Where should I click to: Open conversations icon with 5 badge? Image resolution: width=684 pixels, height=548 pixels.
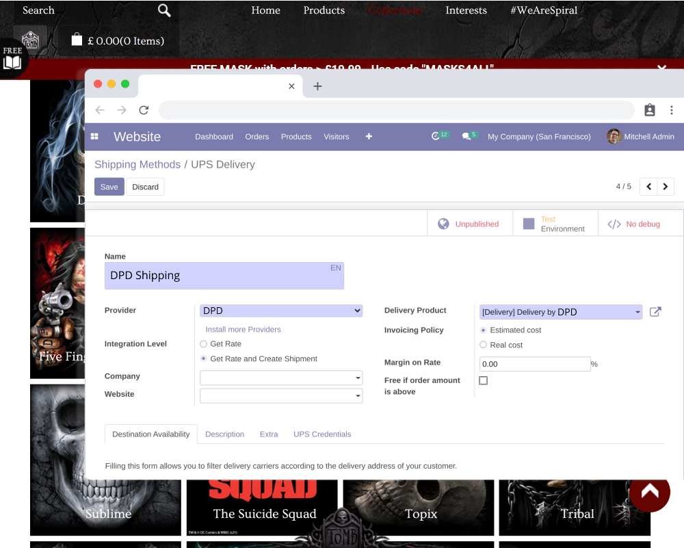470,135
